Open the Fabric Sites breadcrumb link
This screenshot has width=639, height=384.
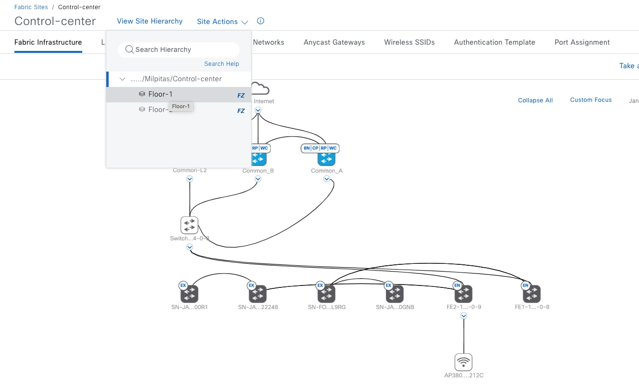coord(31,7)
